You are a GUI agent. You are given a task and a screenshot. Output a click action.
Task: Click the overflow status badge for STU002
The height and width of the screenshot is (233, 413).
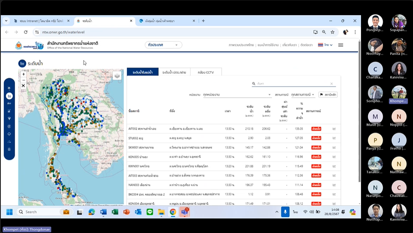point(316,138)
